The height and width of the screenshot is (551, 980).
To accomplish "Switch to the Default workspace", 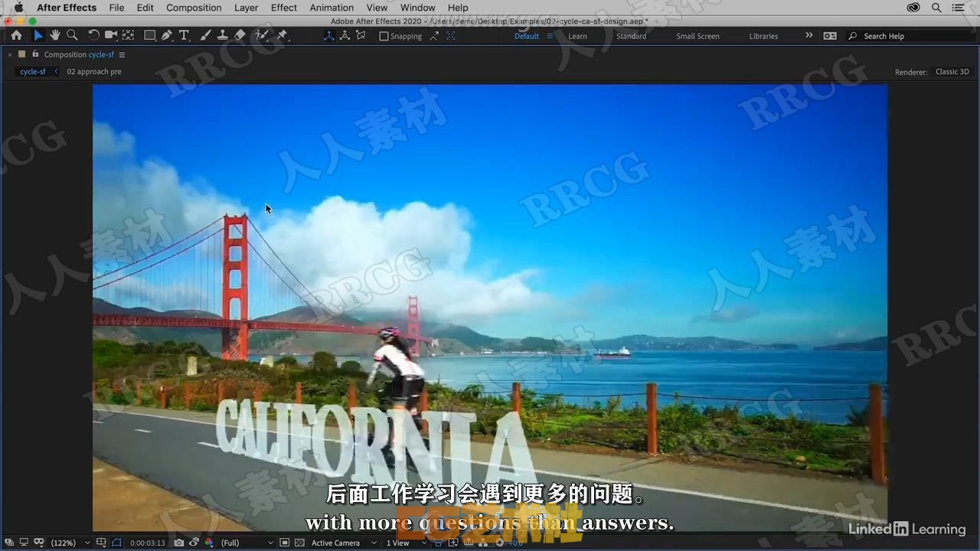I will [526, 36].
